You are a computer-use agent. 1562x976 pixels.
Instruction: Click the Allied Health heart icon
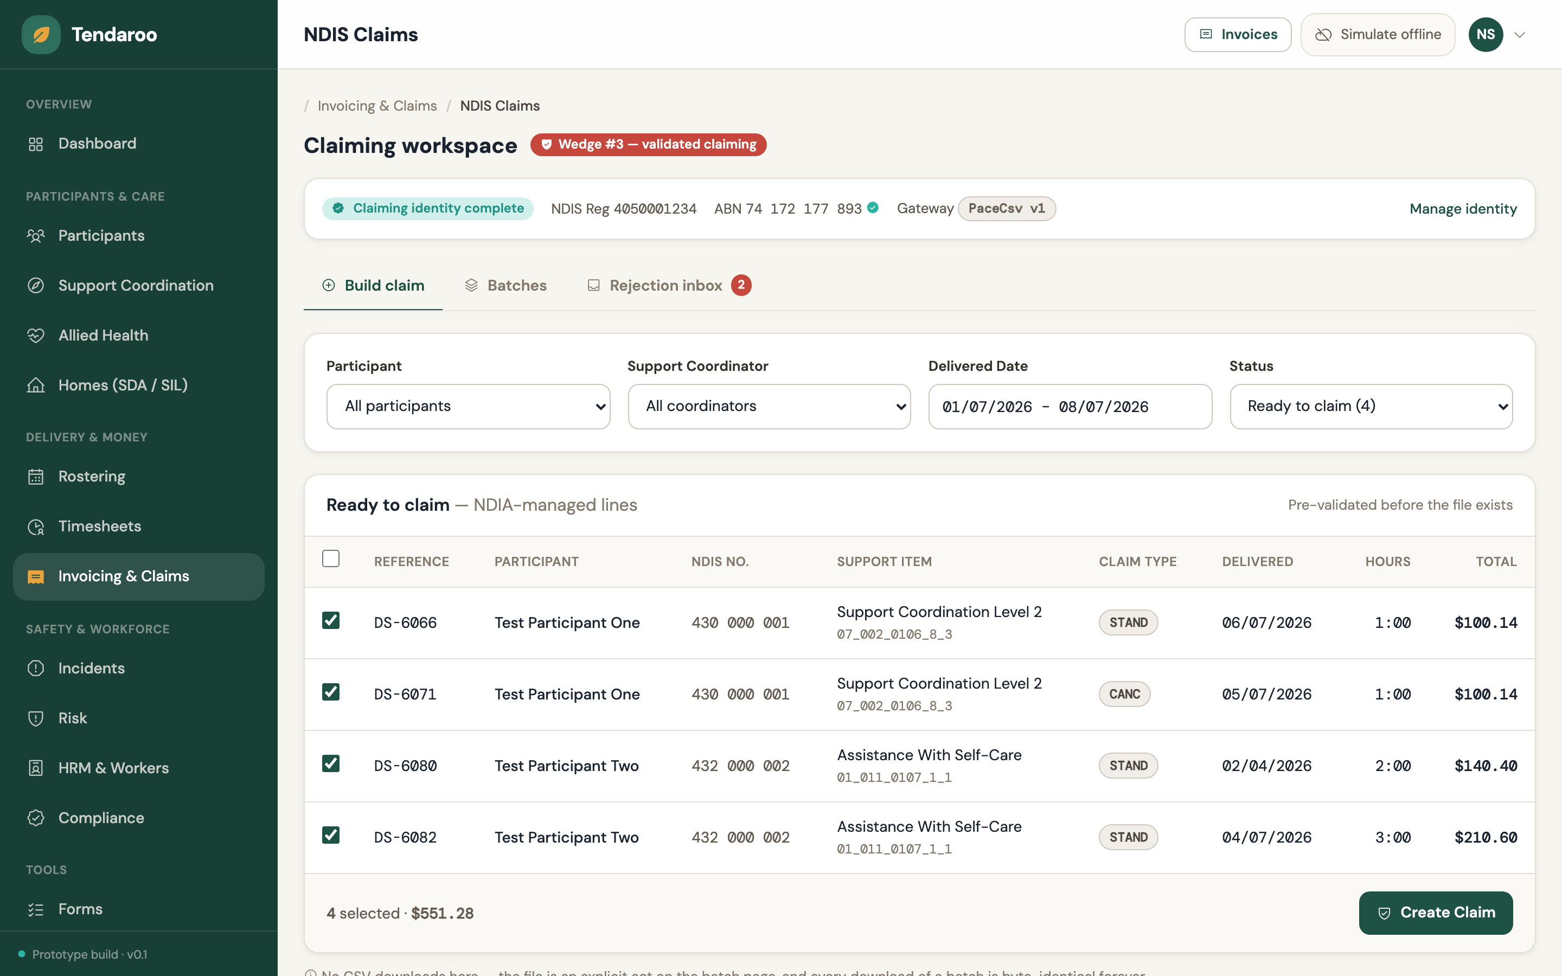click(x=36, y=335)
